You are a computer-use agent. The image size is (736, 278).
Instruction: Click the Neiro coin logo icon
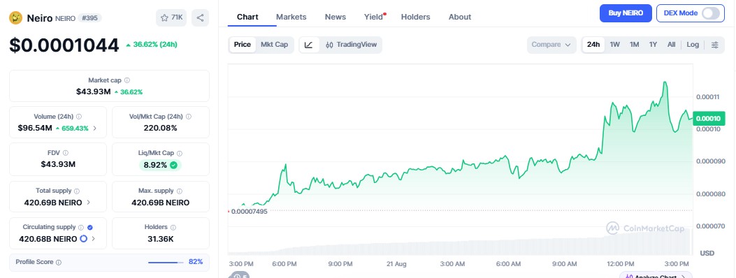pos(16,18)
